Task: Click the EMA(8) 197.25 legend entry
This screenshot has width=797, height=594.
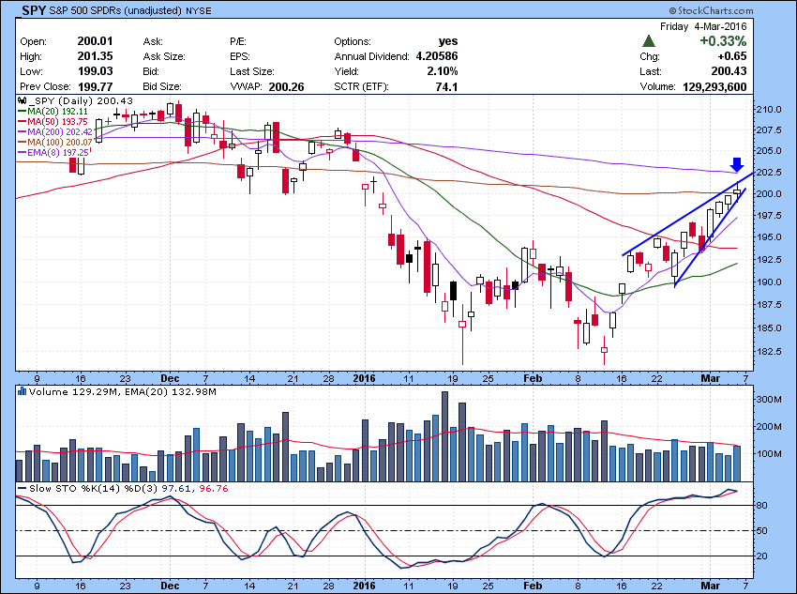Action: click(x=59, y=152)
